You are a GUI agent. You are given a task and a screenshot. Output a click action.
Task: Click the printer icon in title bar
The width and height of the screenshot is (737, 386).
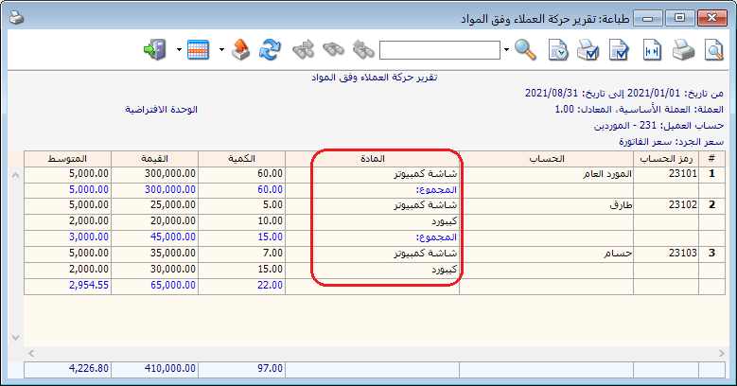pos(16,18)
